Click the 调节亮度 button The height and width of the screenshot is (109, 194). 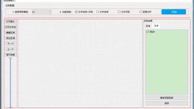[x=10, y=55]
